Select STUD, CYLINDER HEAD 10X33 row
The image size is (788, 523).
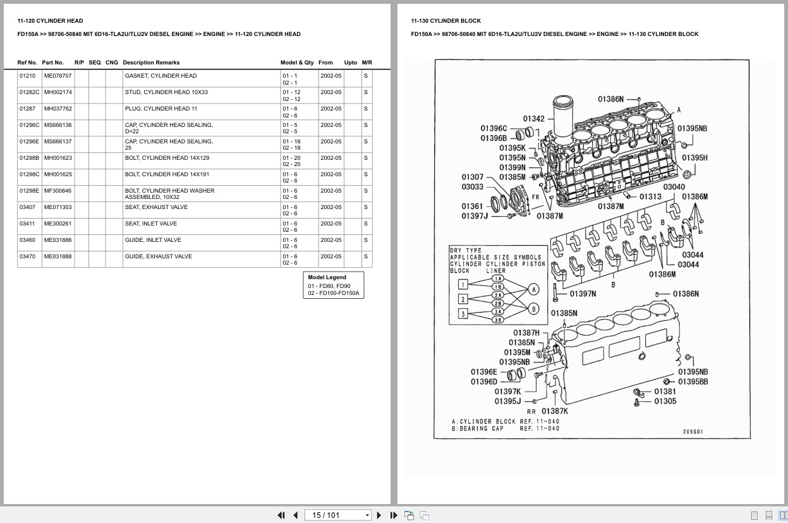coord(195,95)
